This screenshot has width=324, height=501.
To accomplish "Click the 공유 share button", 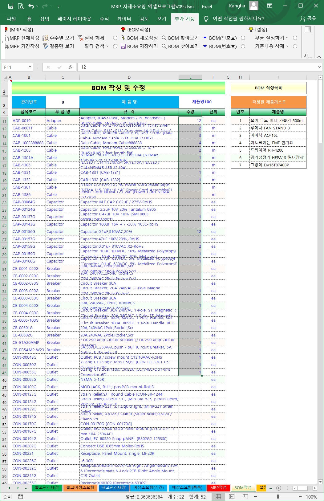I will coord(308,18).
